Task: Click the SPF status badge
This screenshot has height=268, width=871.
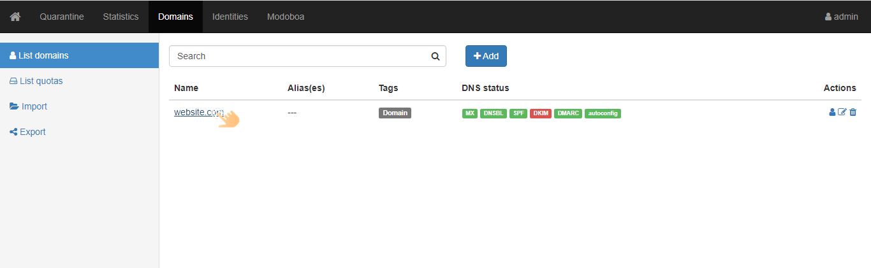Action: (x=518, y=113)
